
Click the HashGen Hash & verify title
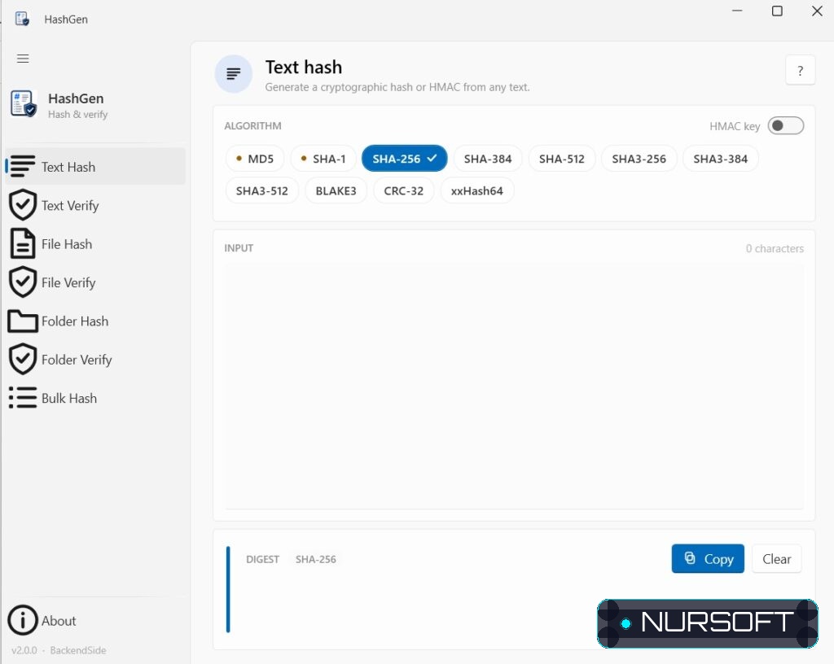click(77, 105)
